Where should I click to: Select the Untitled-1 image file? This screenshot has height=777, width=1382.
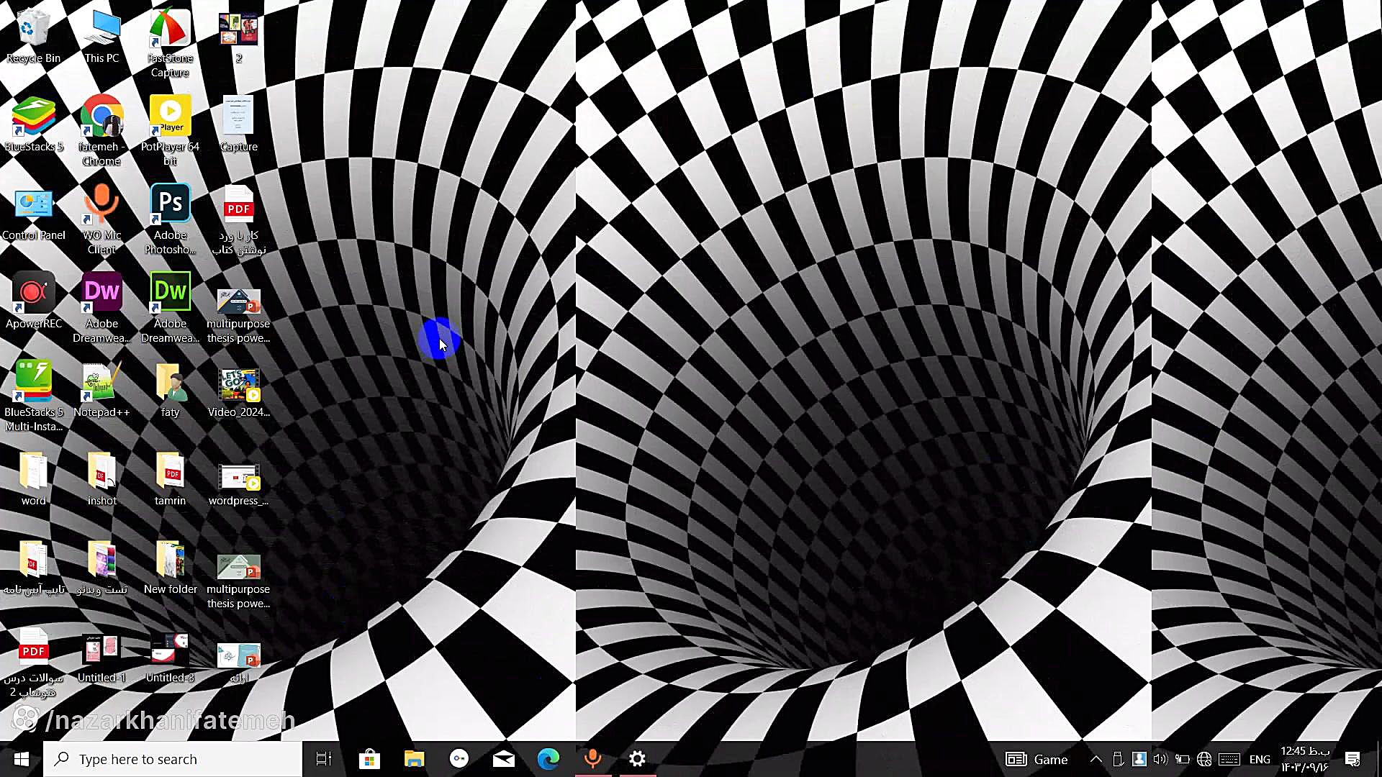point(101,658)
